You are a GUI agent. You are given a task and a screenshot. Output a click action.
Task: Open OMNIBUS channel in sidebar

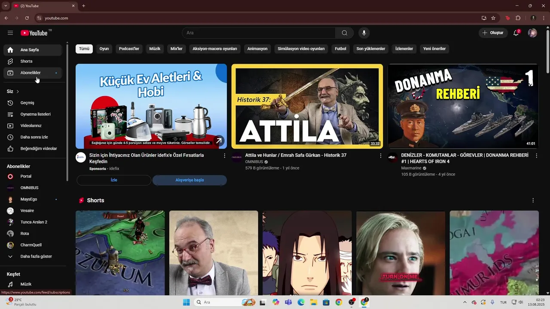click(x=33, y=188)
